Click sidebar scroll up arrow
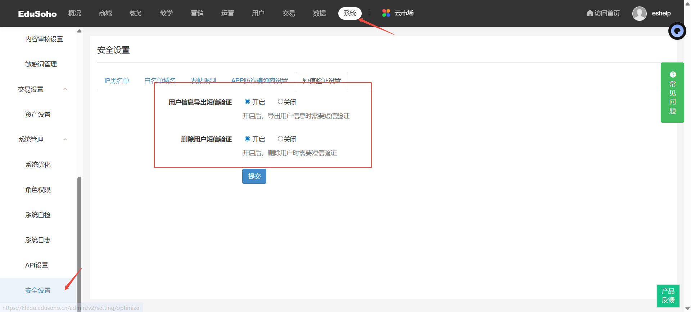This screenshot has width=691, height=312. [x=79, y=31]
